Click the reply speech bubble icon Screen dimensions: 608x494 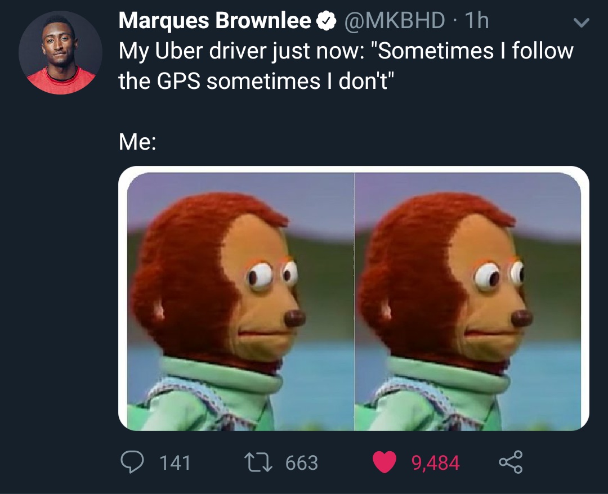[x=132, y=462]
